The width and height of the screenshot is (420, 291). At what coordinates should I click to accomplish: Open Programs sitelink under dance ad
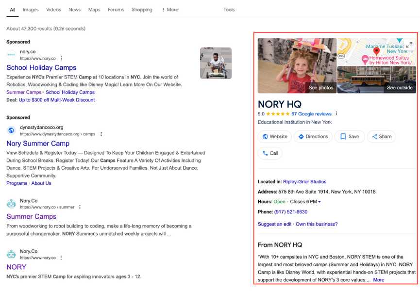[17, 183]
